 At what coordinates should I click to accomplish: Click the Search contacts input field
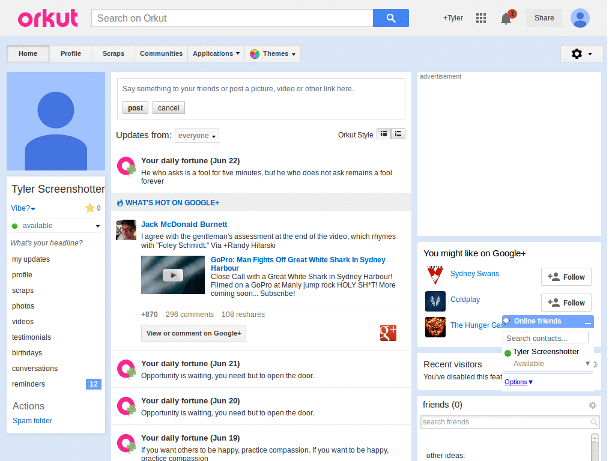tap(545, 338)
